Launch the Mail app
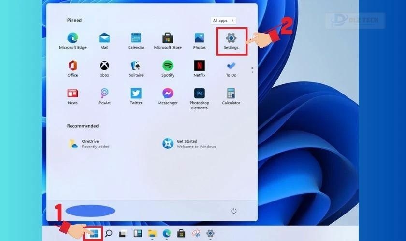Viewport: 406px width, 241px height. (104, 38)
